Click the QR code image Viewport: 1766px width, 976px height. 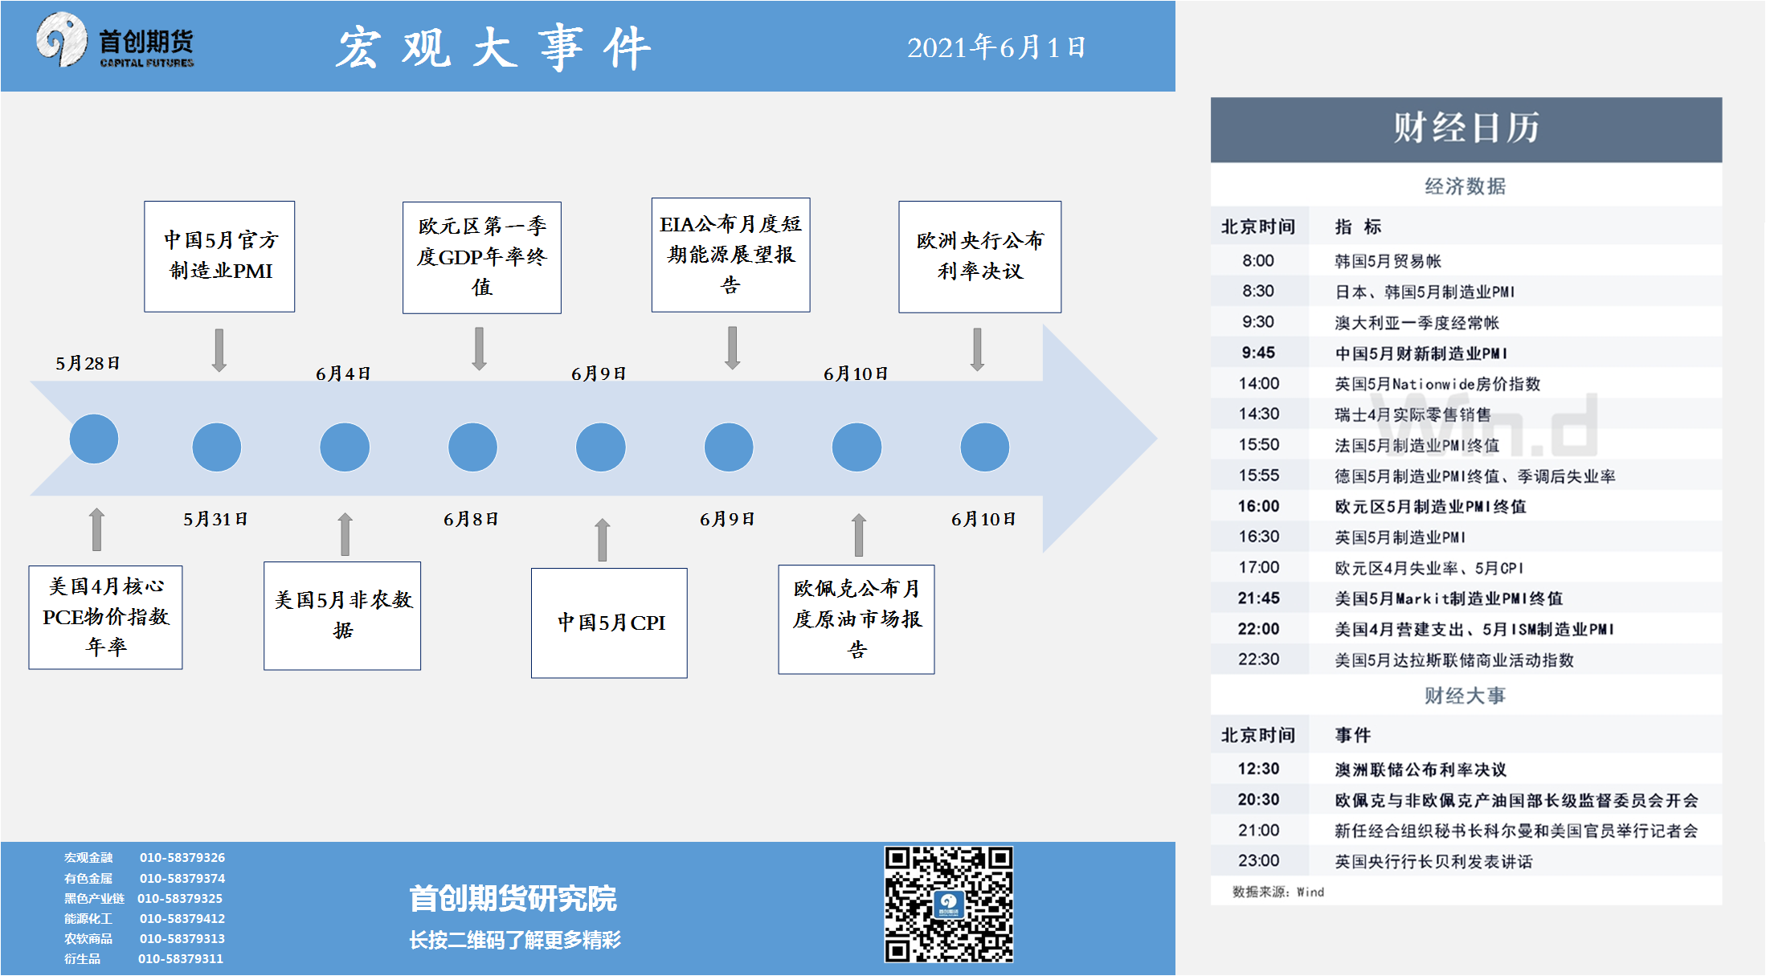pyautogui.click(x=948, y=904)
